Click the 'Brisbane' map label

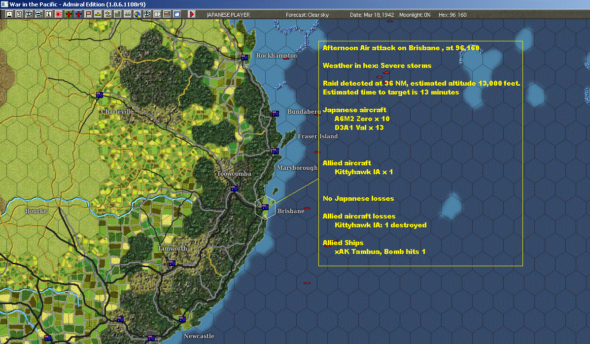point(291,211)
